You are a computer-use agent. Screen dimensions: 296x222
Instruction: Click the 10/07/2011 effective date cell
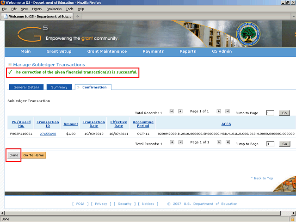[119, 134]
